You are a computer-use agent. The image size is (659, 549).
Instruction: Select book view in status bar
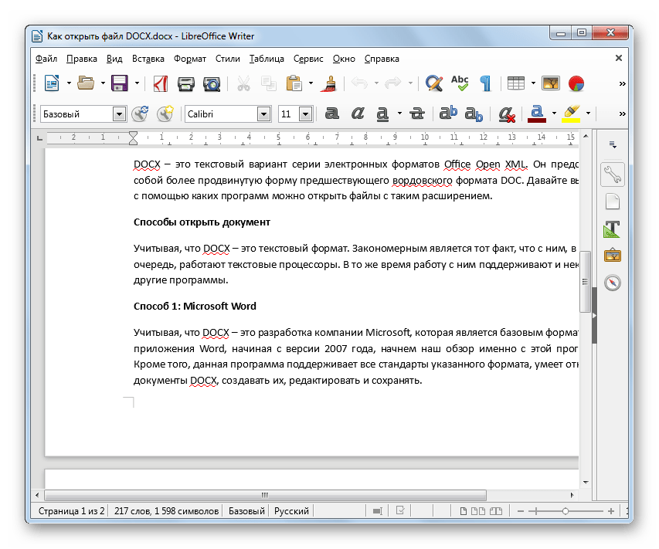[496, 511]
